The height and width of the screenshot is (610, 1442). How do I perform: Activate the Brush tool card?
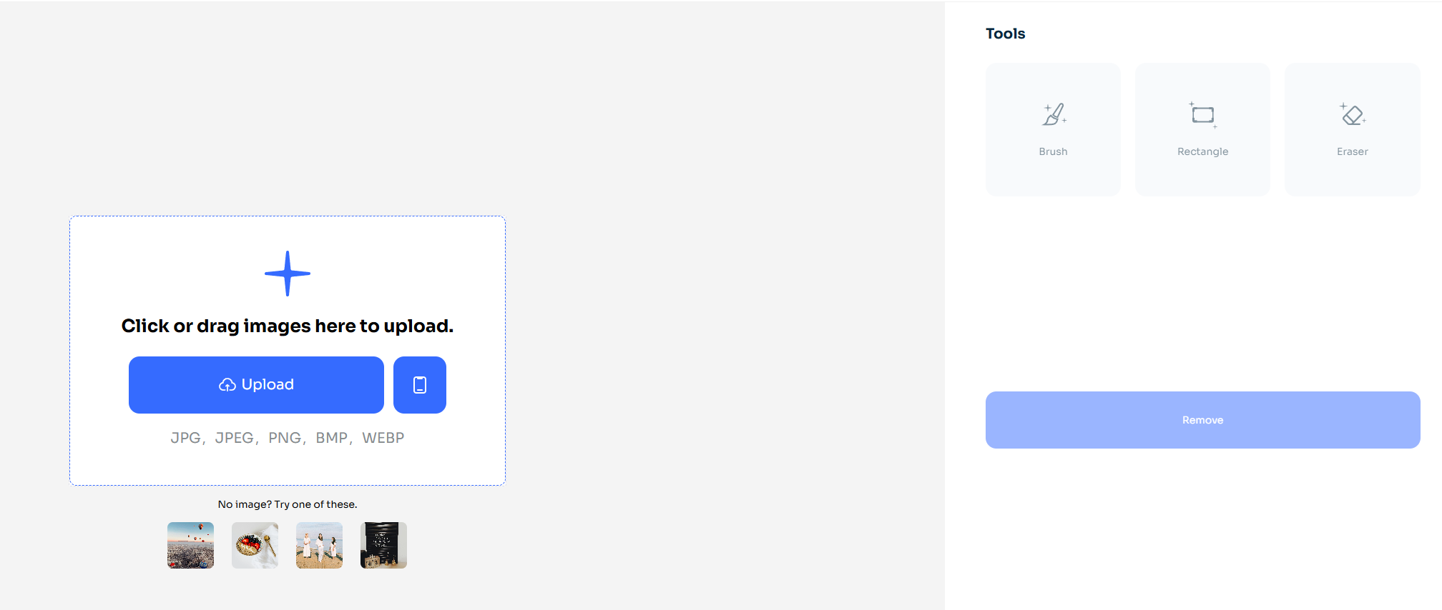1052,129
